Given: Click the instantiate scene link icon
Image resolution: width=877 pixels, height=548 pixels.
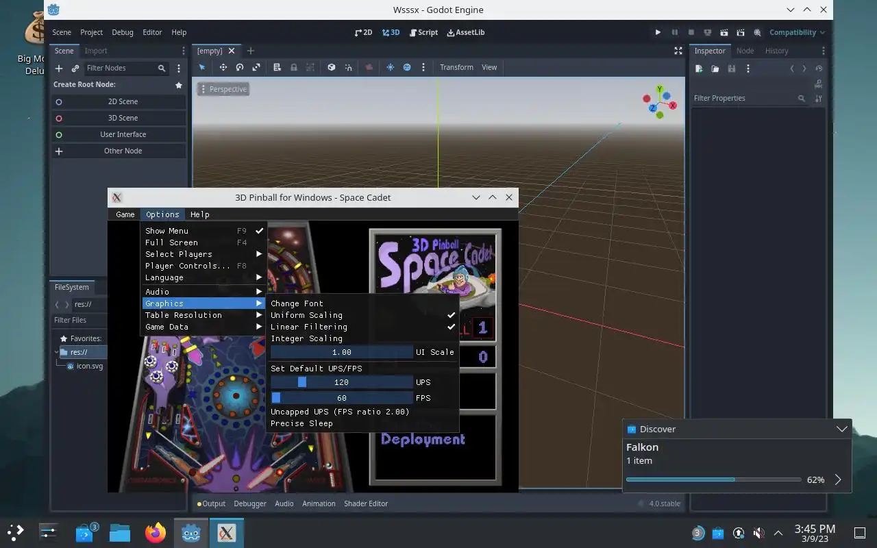Looking at the screenshot, I should click(75, 68).
